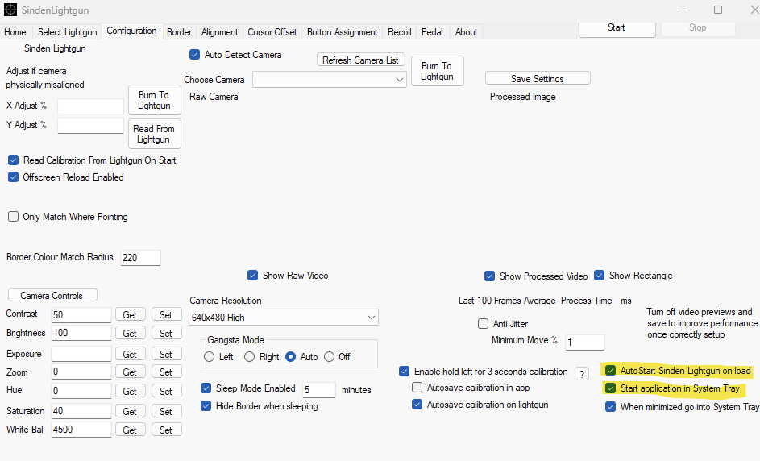Uncheck Offscreen Reload Enabled

[x=14, y=177]
